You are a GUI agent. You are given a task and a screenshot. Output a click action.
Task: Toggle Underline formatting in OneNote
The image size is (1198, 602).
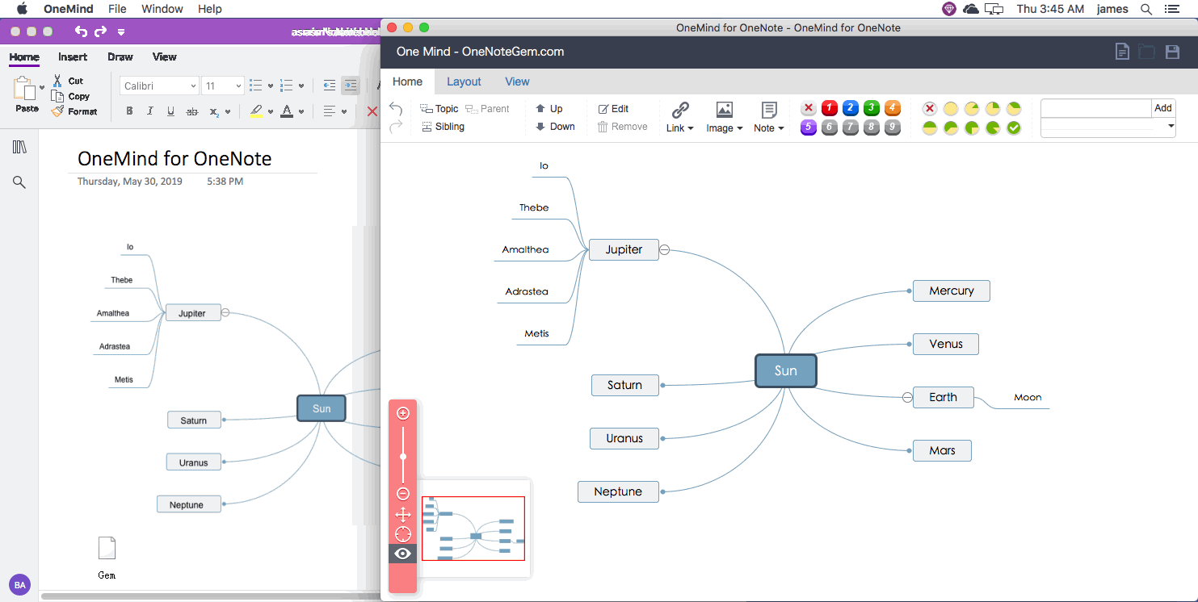(170, 111)
